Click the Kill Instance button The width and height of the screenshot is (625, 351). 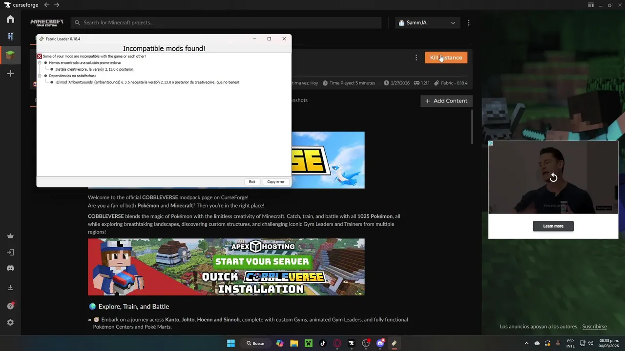pyautogui.click(x=446, y=58)
